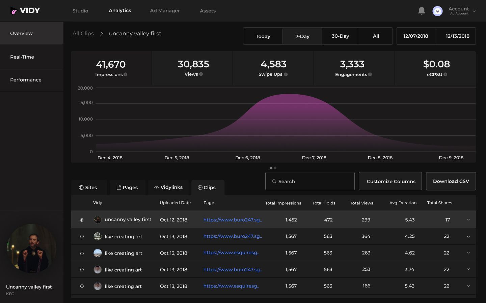Screen dimensions: 486x303
Task: Click info icon next to eCPSU
Action: (446, 74)
